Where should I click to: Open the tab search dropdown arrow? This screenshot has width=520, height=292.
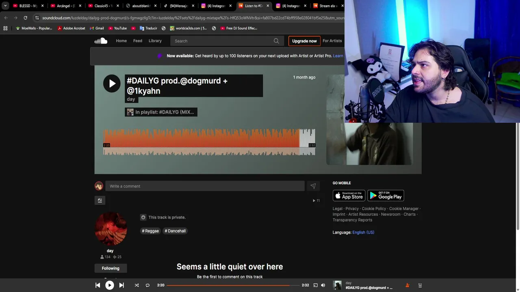[x=5, y=6]
